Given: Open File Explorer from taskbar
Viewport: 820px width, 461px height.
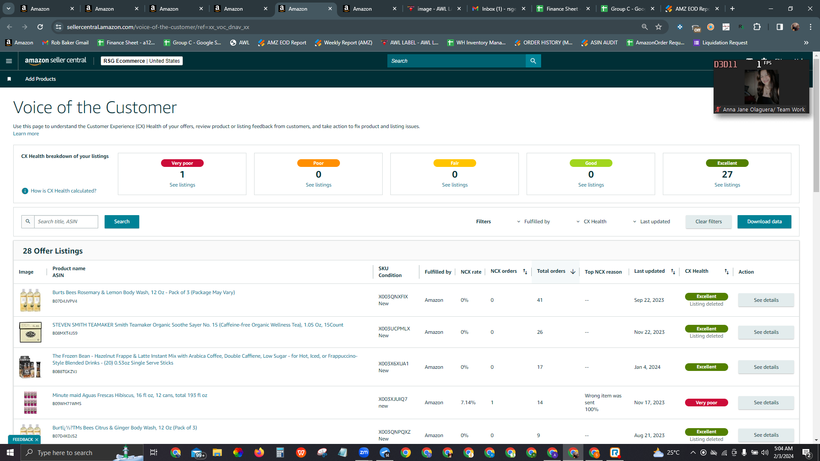Looking at the screenshot, I should tap(217, 452).
